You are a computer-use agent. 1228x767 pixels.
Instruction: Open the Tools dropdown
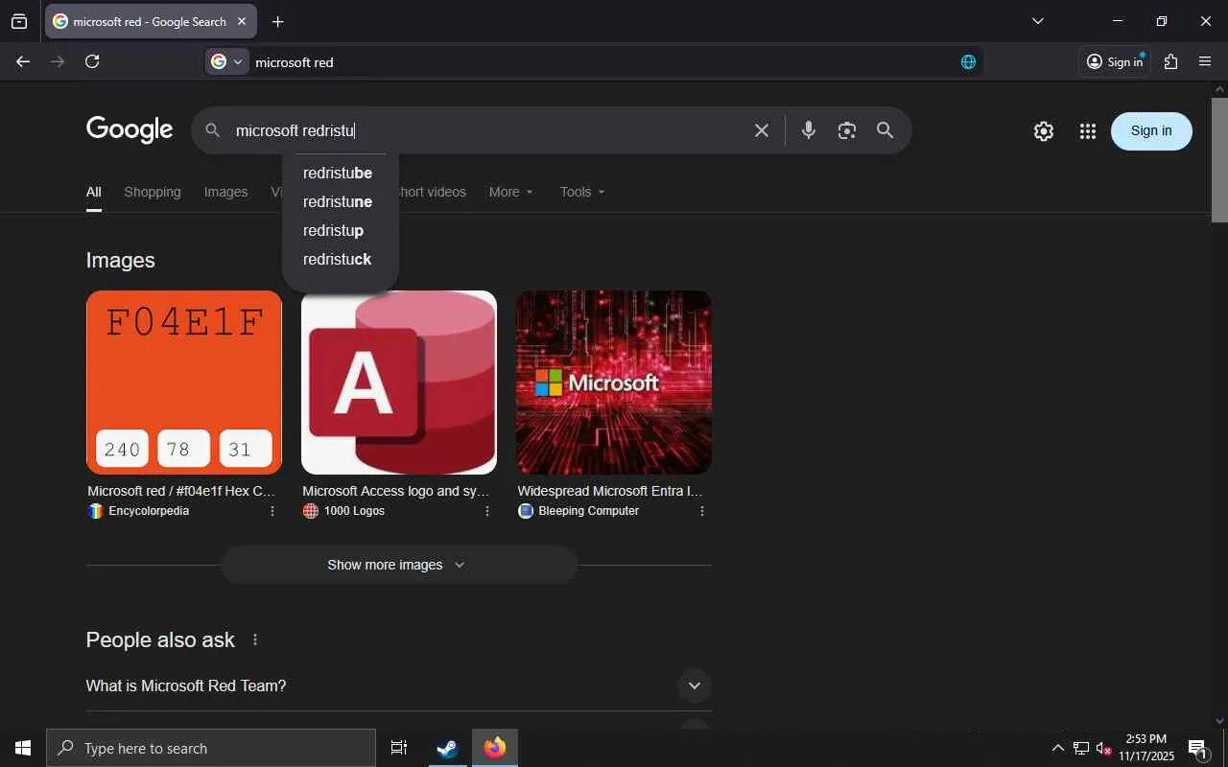click(x=582, y=192)
